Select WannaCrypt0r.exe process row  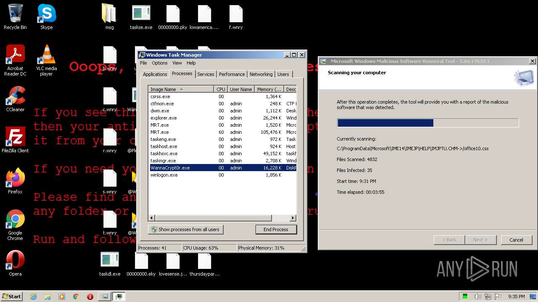222,168
